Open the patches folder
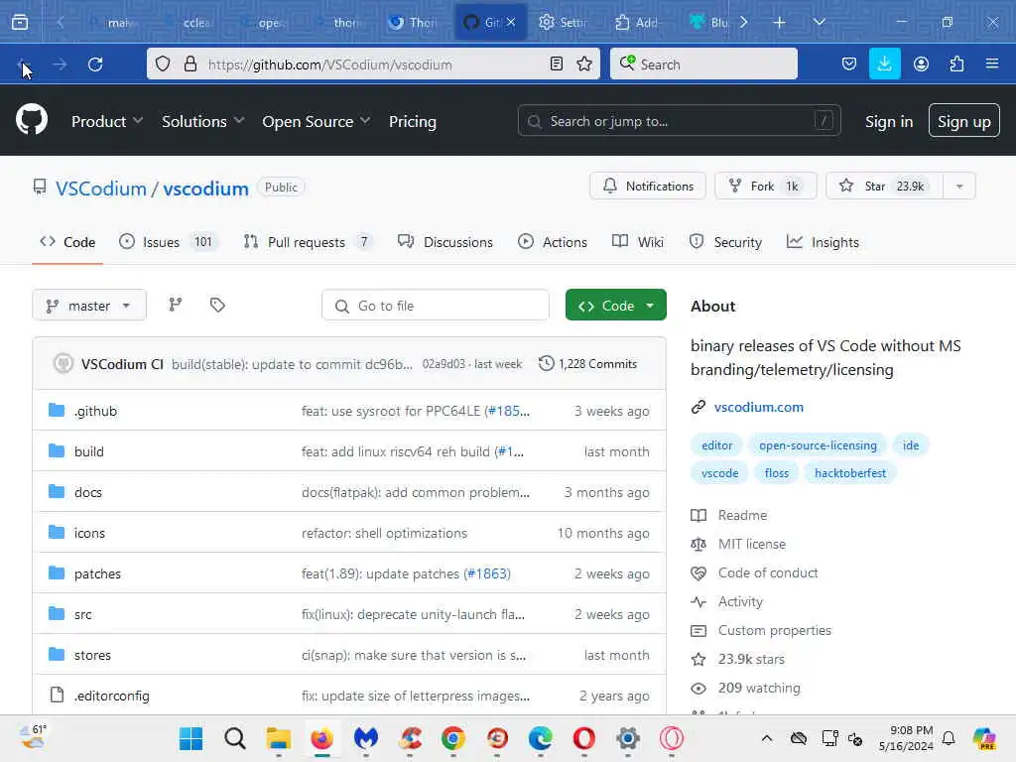 pos(97,573)
